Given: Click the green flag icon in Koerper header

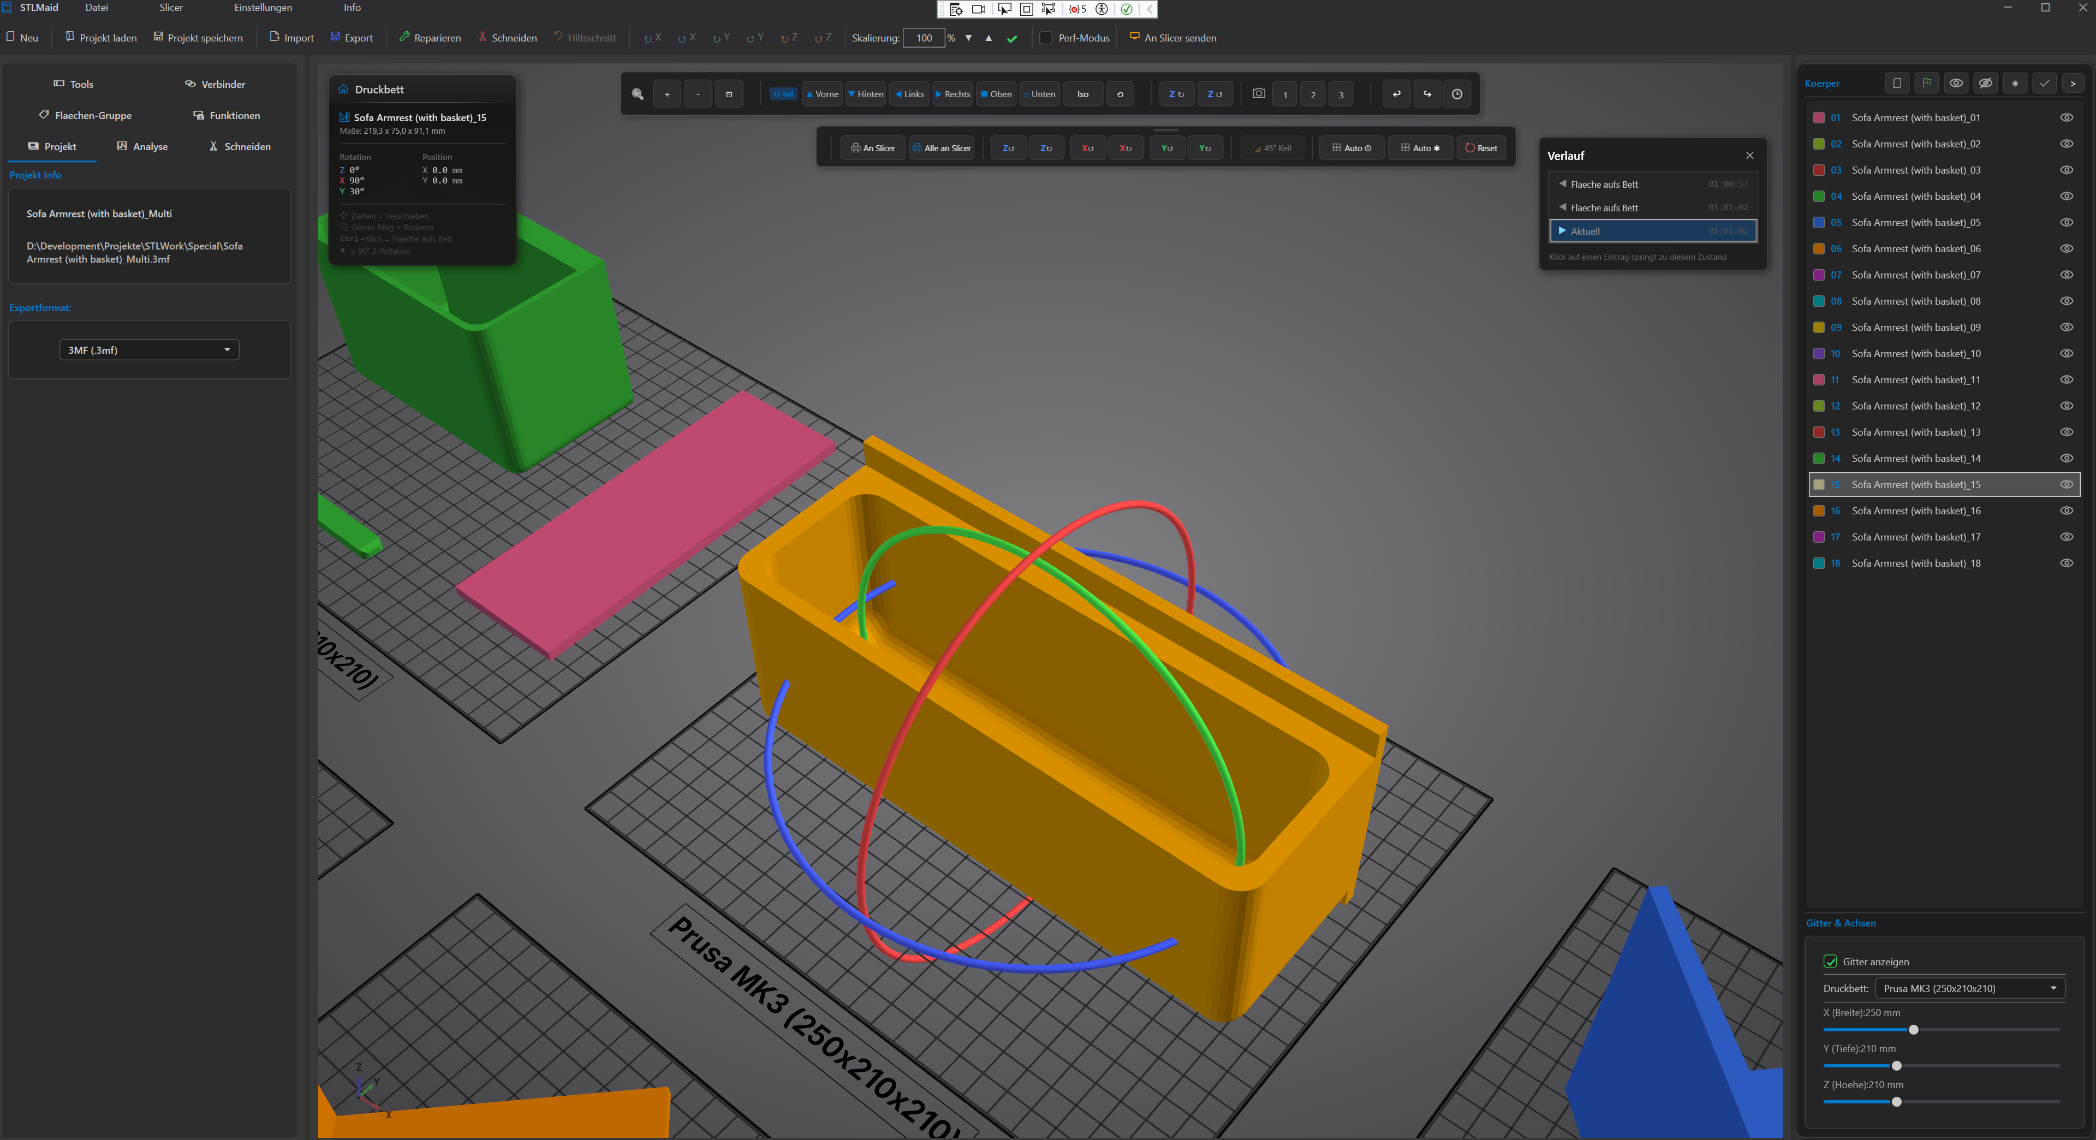Looking at the screenshot, I should pyautogui.click(x=1927, y=83).
